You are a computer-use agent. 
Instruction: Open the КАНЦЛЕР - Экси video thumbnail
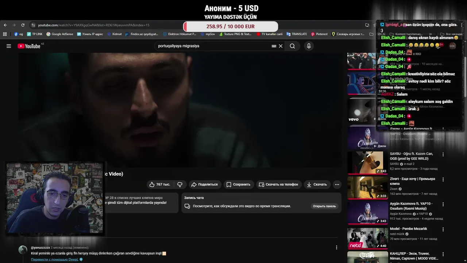click(x=367, y=257)
